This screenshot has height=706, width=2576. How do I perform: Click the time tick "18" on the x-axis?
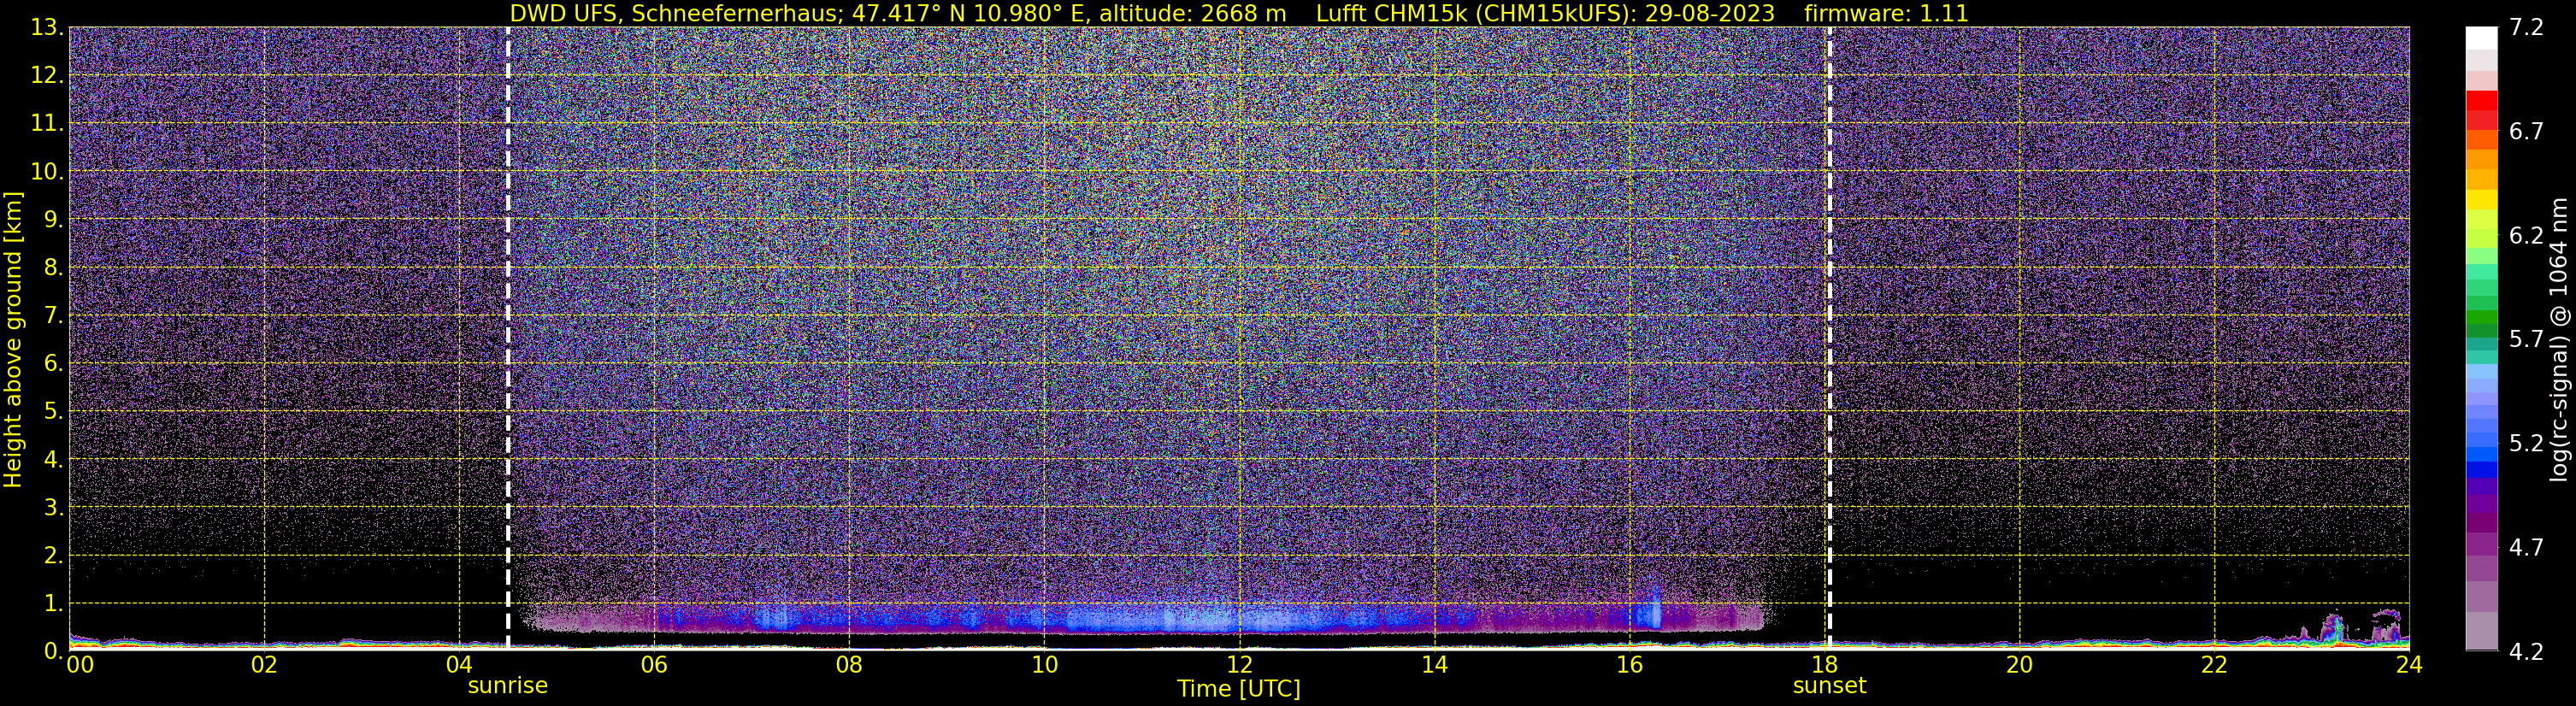coord(1824,665)
